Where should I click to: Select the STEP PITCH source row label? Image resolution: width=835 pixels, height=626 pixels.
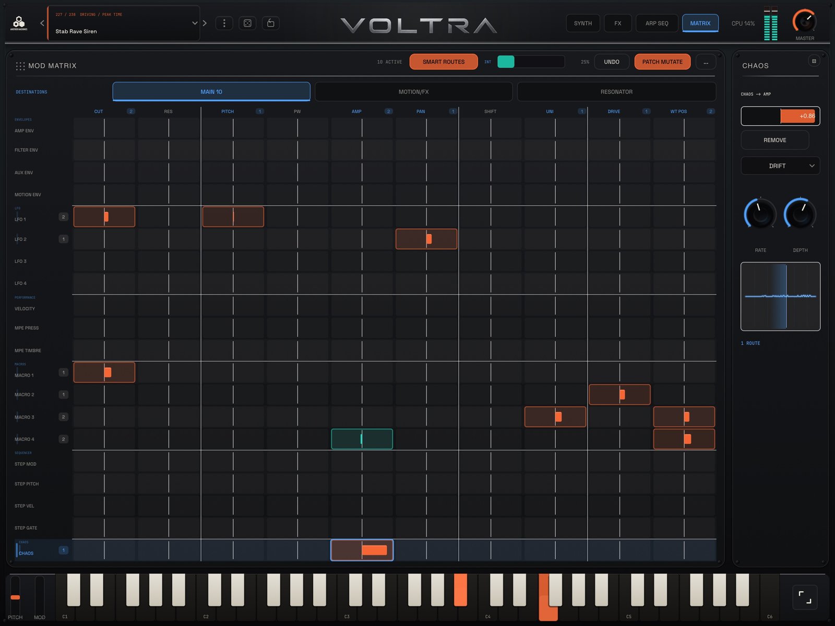27,484
